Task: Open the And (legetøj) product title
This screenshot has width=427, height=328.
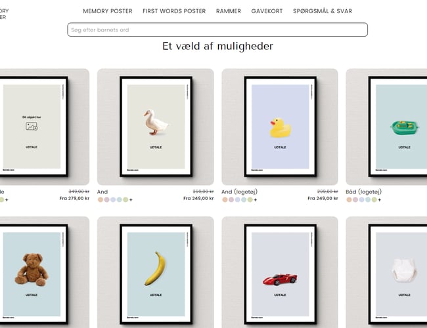Action: (239, 192)
